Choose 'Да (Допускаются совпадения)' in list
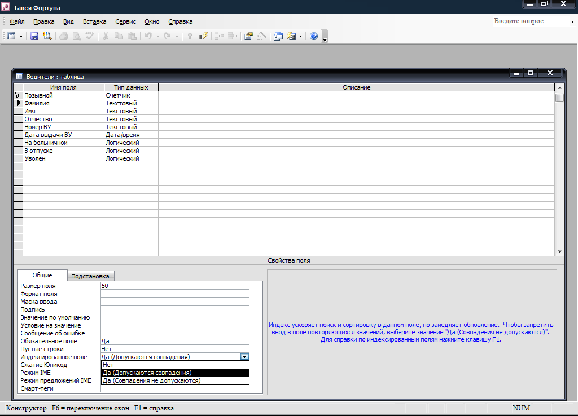This screenshot has width=578, height=416. click(175, 373)
